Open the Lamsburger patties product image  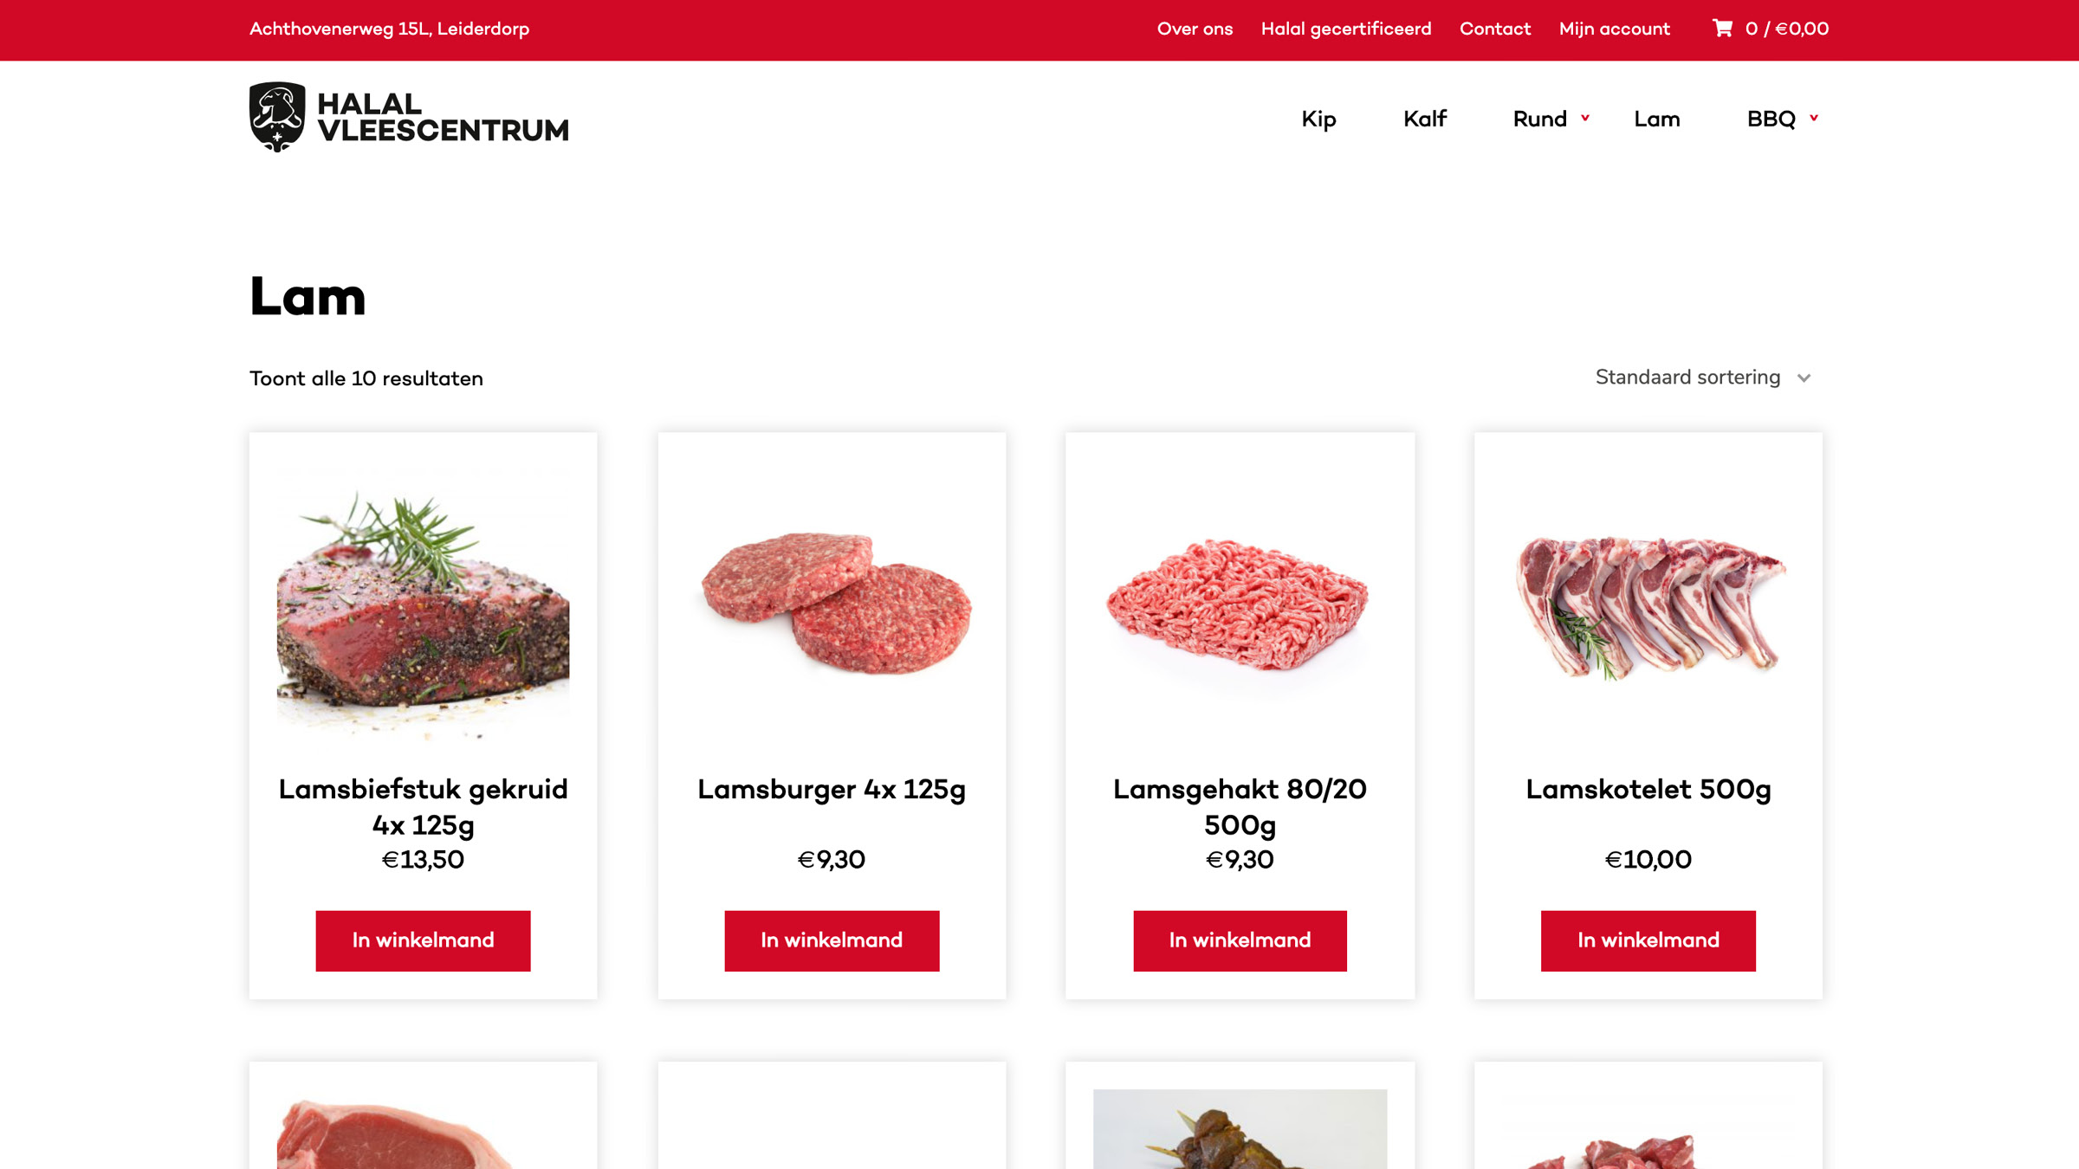tap(832, 606)
